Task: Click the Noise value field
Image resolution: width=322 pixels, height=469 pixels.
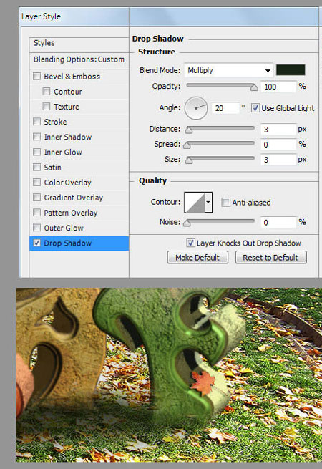Action: point(278,222)
